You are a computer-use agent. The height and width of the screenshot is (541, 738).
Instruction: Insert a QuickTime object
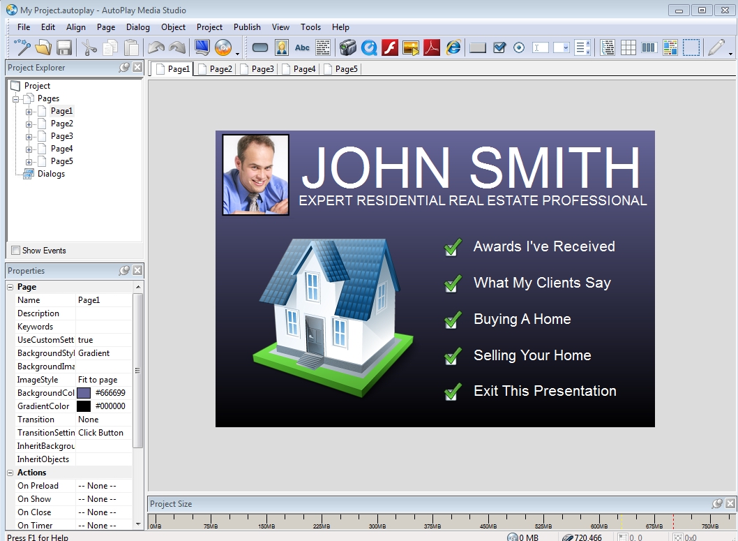pyautogui.click(x=369, y=47)
